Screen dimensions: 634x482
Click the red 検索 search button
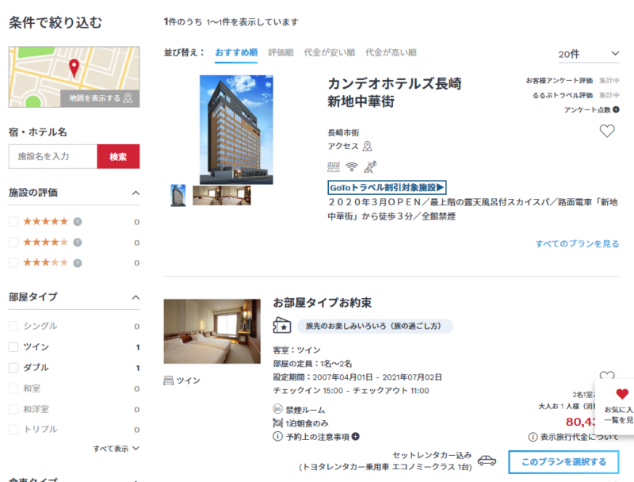[118, 156]
